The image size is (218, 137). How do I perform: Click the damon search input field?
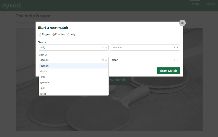[69, 60]
